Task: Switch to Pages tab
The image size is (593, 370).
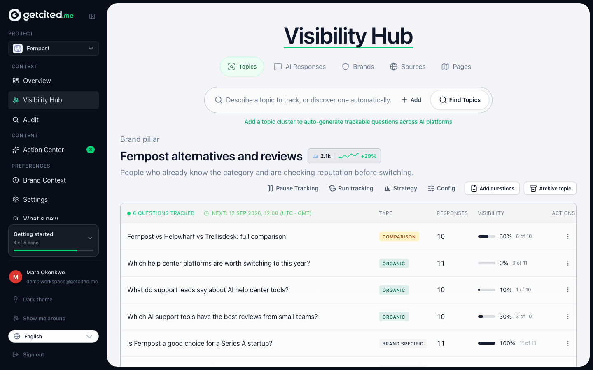Action: (456, 67)
